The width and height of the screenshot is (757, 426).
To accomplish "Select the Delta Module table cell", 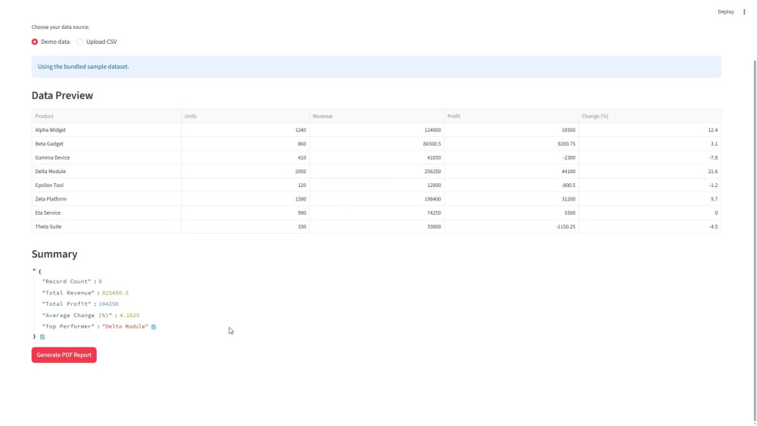I will click(107, 171).
